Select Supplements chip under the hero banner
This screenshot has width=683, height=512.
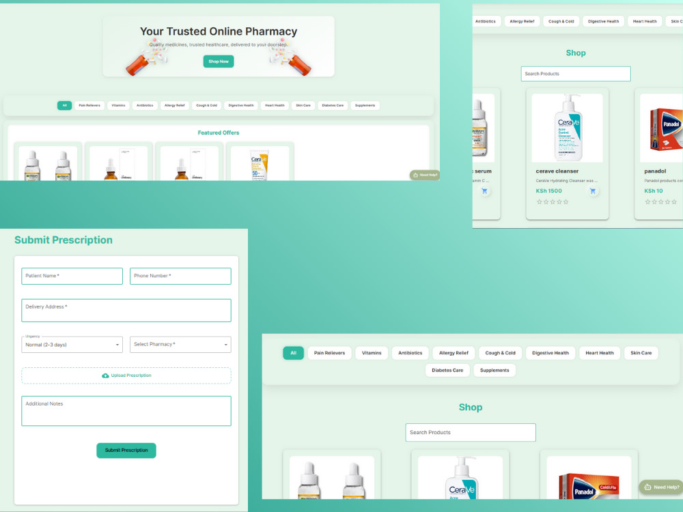click(365, 105)
